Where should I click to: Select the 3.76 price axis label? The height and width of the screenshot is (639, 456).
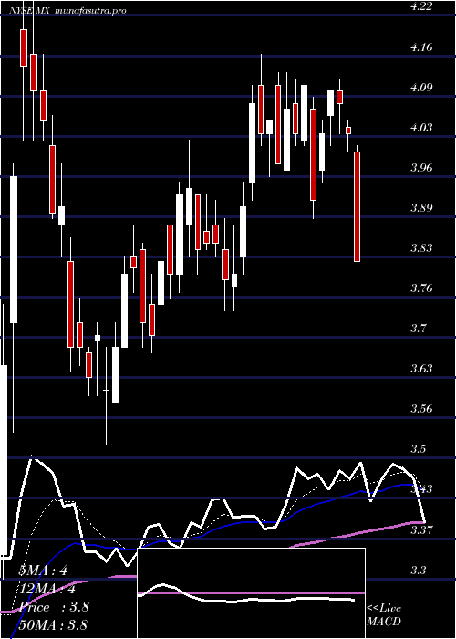coord(421,288)
